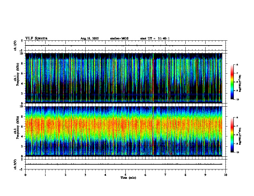Click the 'station=MOS' label
Screen dimensions: 254x196
coord(119,38)
